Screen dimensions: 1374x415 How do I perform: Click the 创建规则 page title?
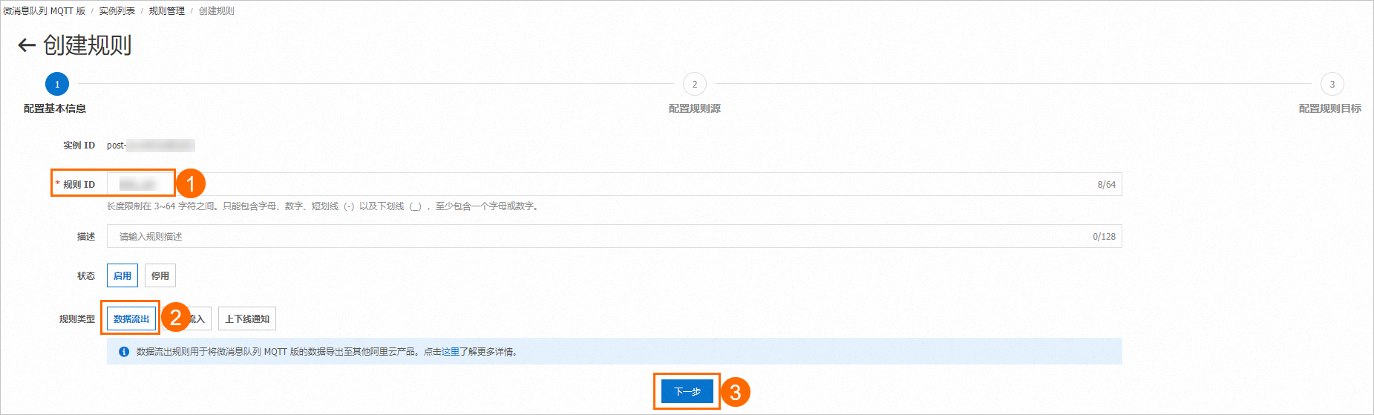coord(88,45)
